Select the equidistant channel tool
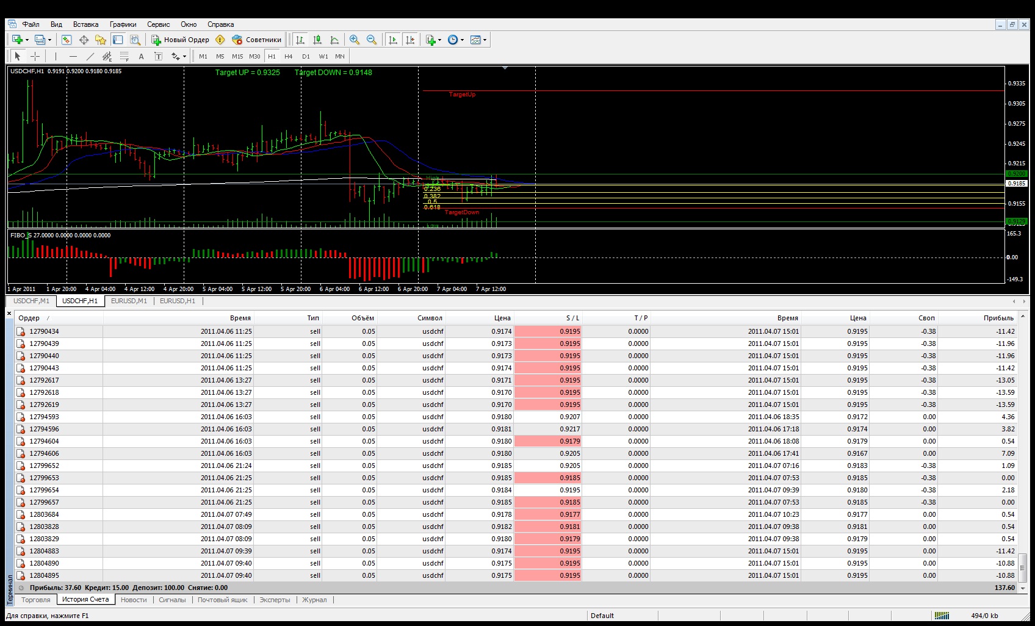Image resolution: width=1035 pixels, height=626 pixels. click(107, 56)
